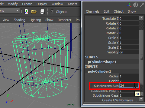Save scene using floppy disk icon
Image resolution: width=145 pixels, height=108 pixels.
tap(42, 12)
